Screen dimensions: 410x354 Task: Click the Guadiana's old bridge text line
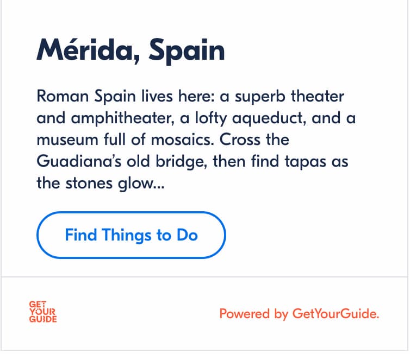[192, 161]
